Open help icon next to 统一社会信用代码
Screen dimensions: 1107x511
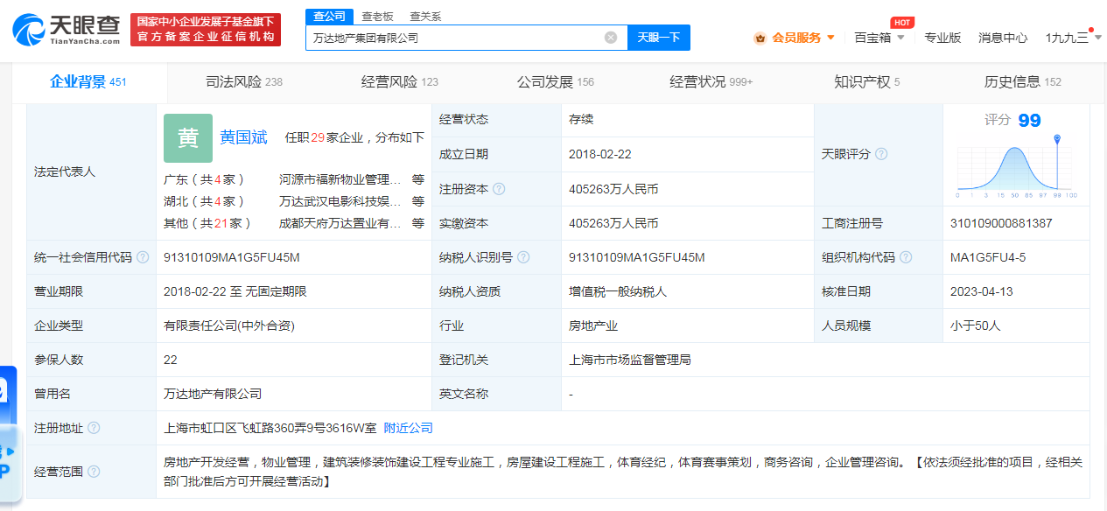[143, 257]
